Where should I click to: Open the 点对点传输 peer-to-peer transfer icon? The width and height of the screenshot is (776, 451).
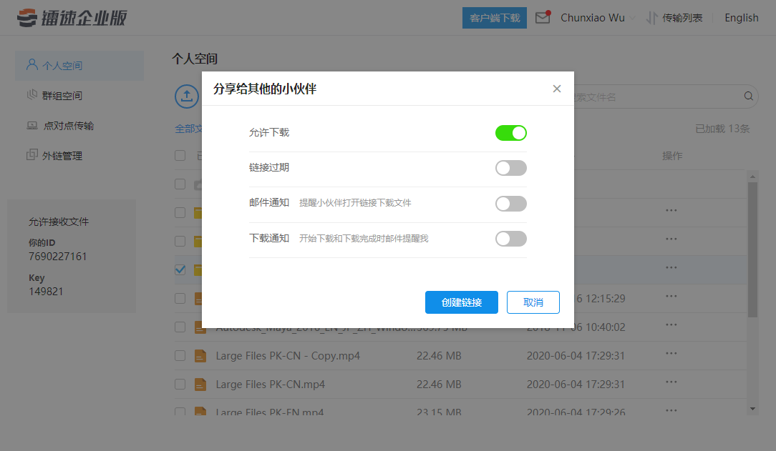(30, 125)
